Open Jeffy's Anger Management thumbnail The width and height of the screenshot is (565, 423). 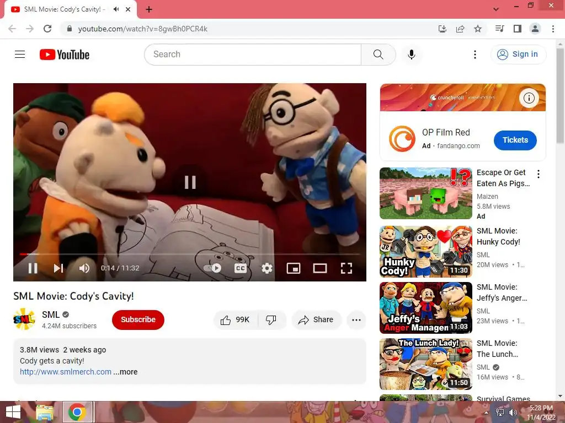click(425, 308)
